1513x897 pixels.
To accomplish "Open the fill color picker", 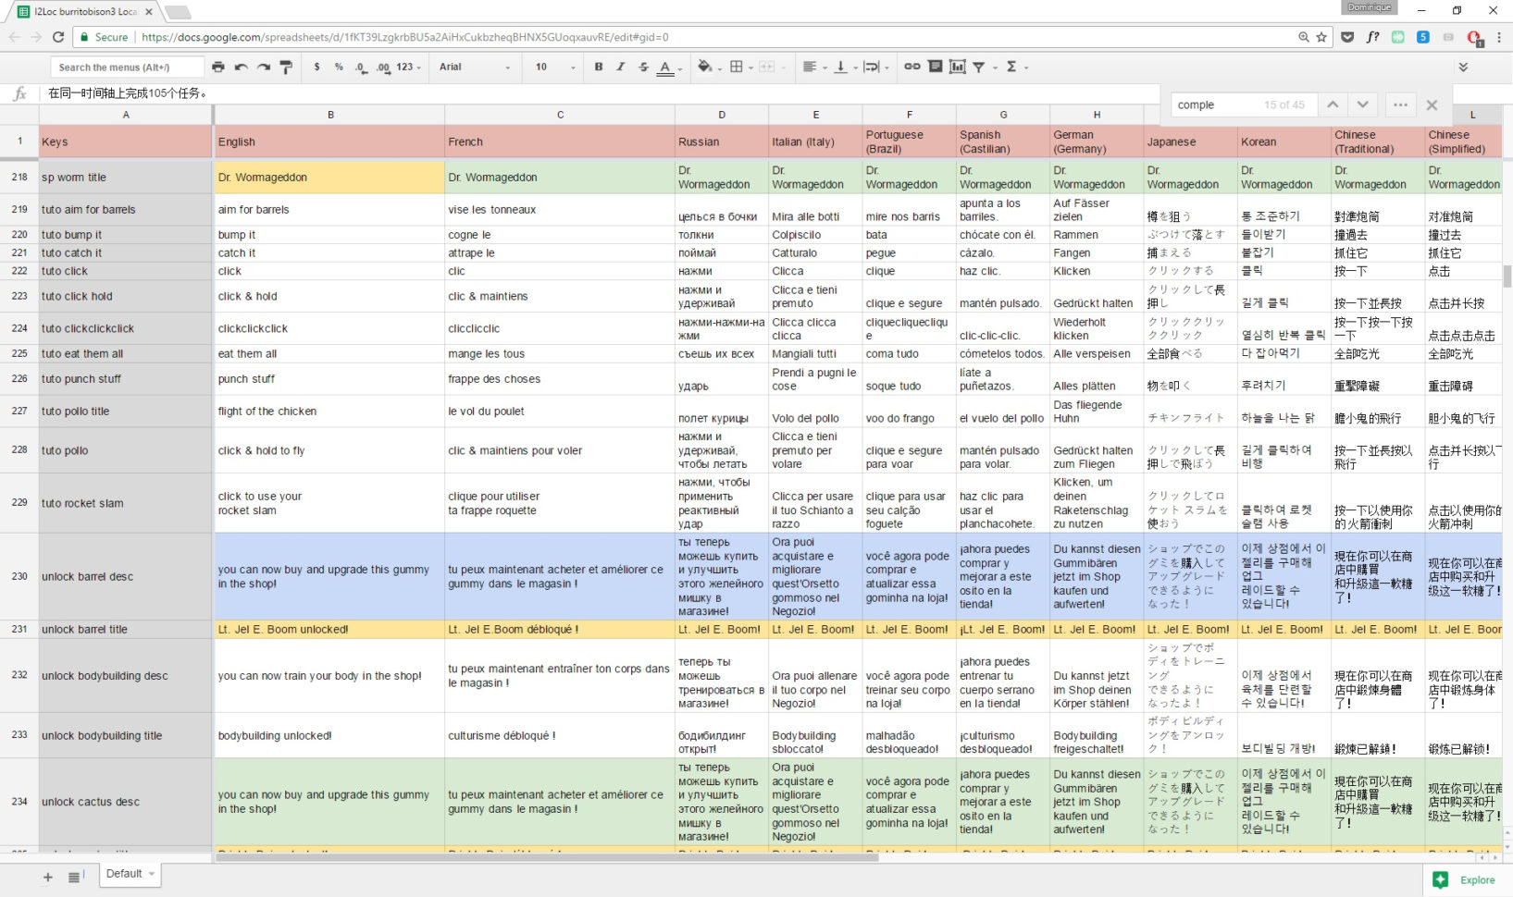I will pyautogui.click(x=704, y=67).
